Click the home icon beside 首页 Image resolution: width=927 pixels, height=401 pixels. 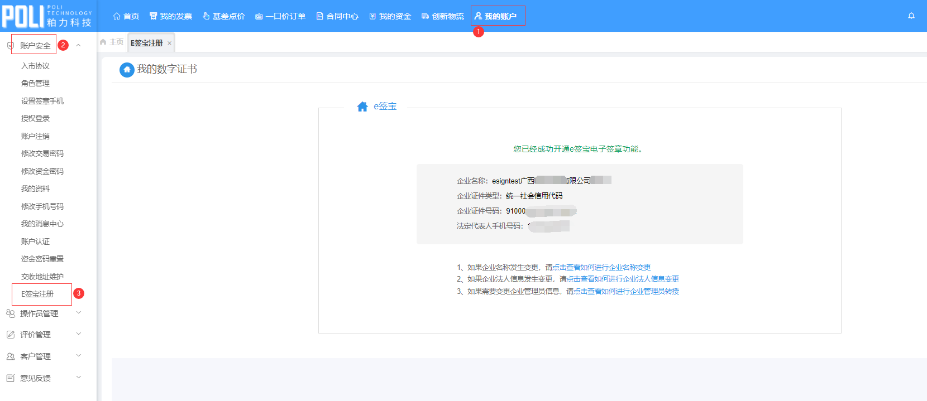point(117,16)
